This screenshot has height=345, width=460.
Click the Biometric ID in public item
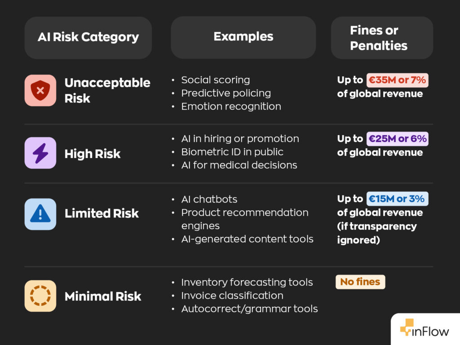(x=232, y=152)
